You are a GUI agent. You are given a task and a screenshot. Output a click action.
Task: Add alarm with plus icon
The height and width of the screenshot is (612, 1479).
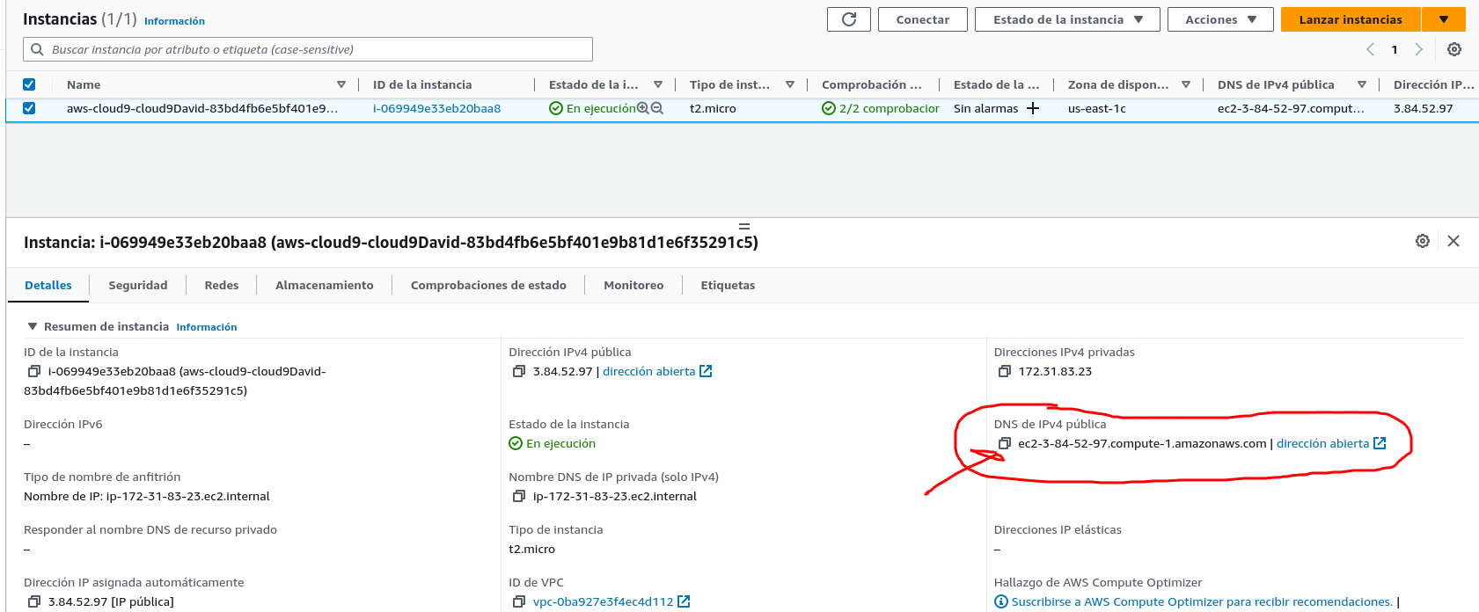(x=1033, y=108)
